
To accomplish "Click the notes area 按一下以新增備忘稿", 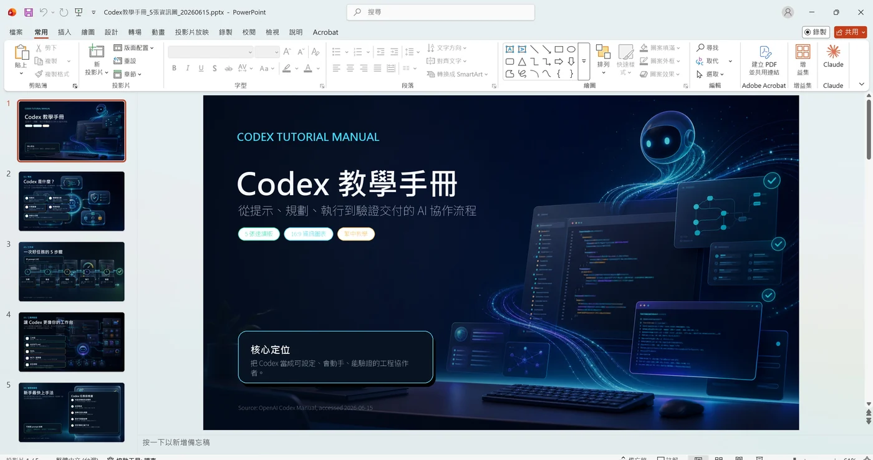I will pyautogui.click(x=176, y=442).
